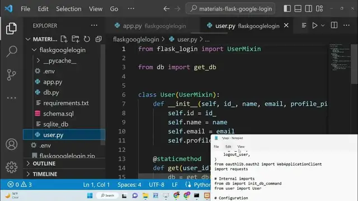Show additional activity bar views

pyautogui.click(x=11, y=98)
